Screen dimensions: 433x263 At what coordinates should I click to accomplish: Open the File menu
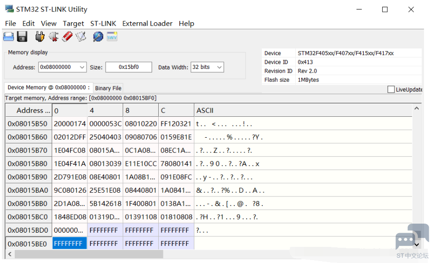(10, 23)
